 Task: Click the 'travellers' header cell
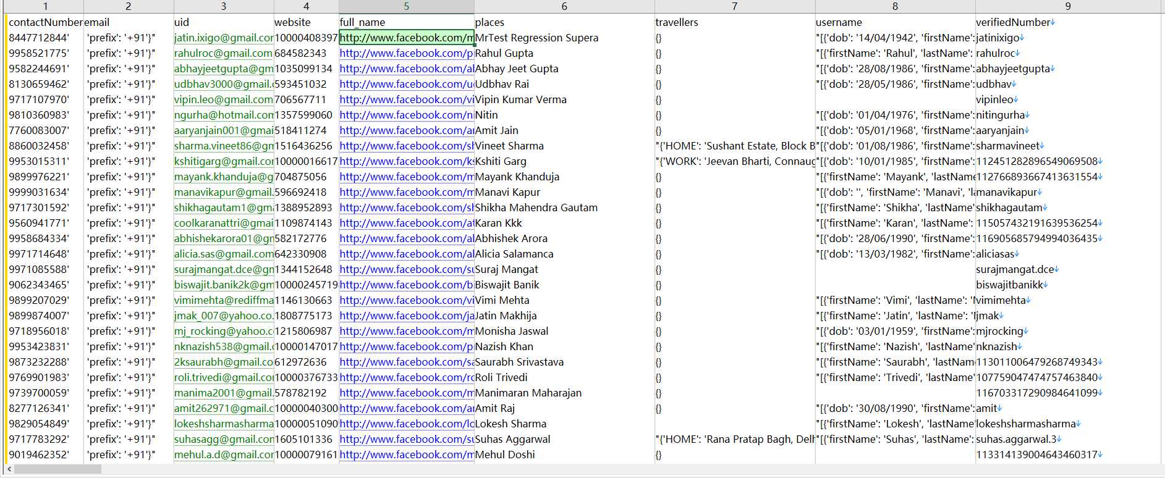pos(735,22)
